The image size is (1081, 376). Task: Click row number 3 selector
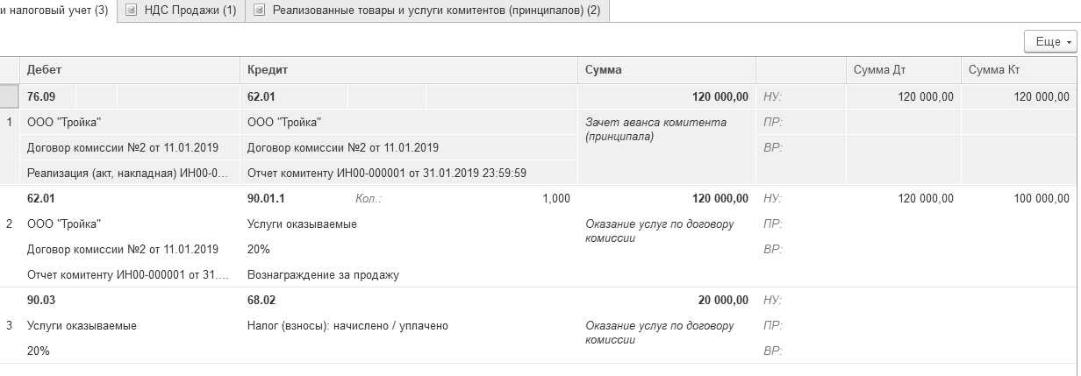pos(9,326)
